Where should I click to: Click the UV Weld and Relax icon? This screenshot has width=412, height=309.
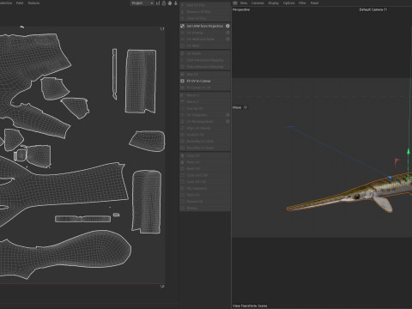coord(183,39)
